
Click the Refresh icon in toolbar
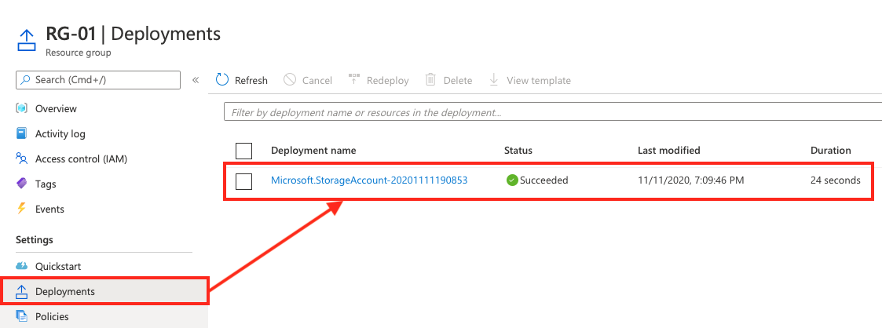coord(222,80)
